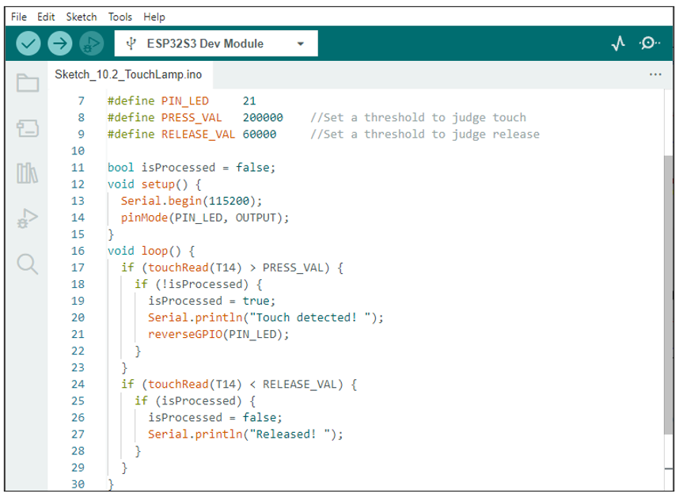Open the Tools menu
The image size is (683, 497).
pos(120,17)
